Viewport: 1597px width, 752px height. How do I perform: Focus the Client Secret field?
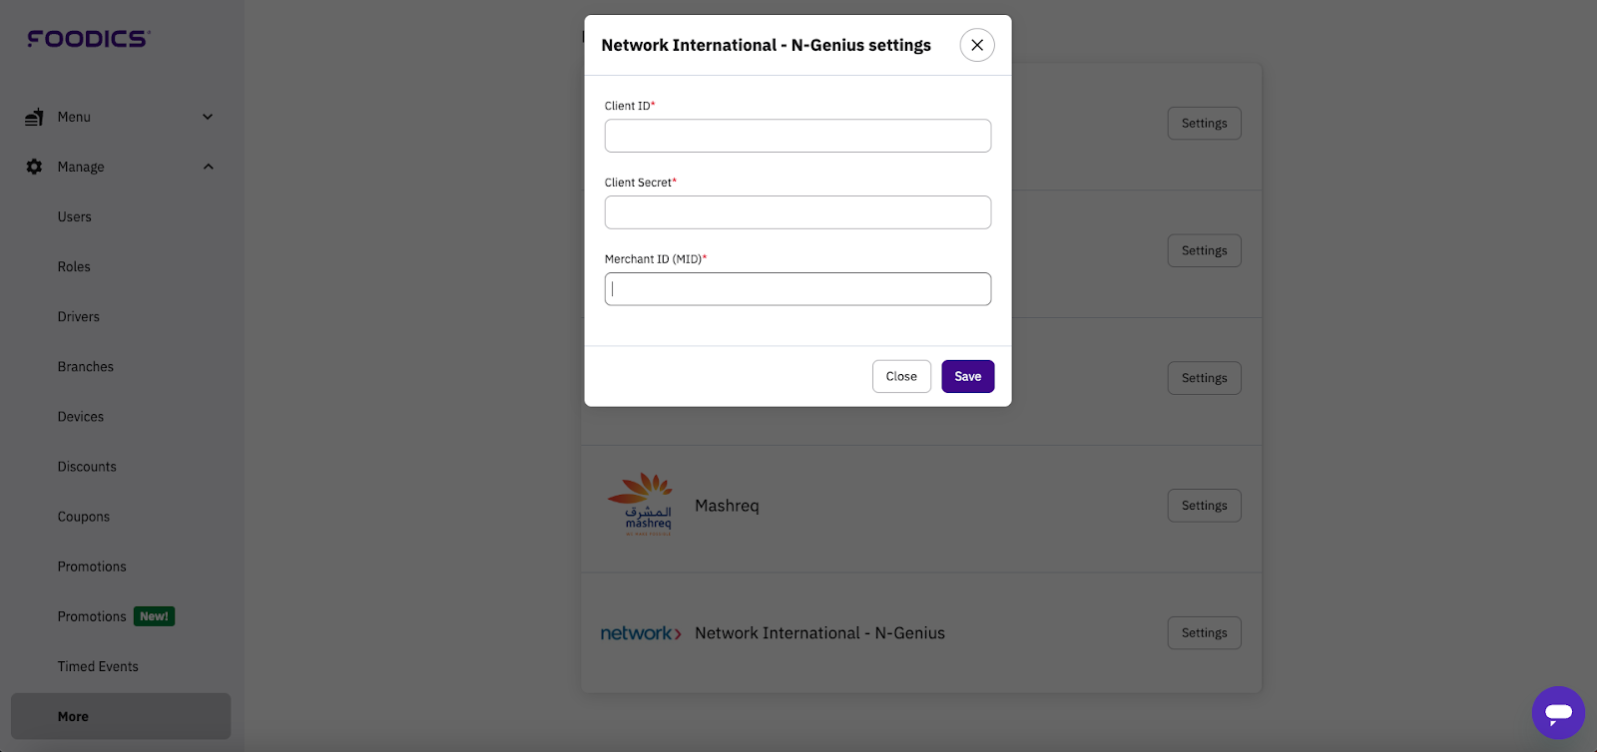point(798,212)
